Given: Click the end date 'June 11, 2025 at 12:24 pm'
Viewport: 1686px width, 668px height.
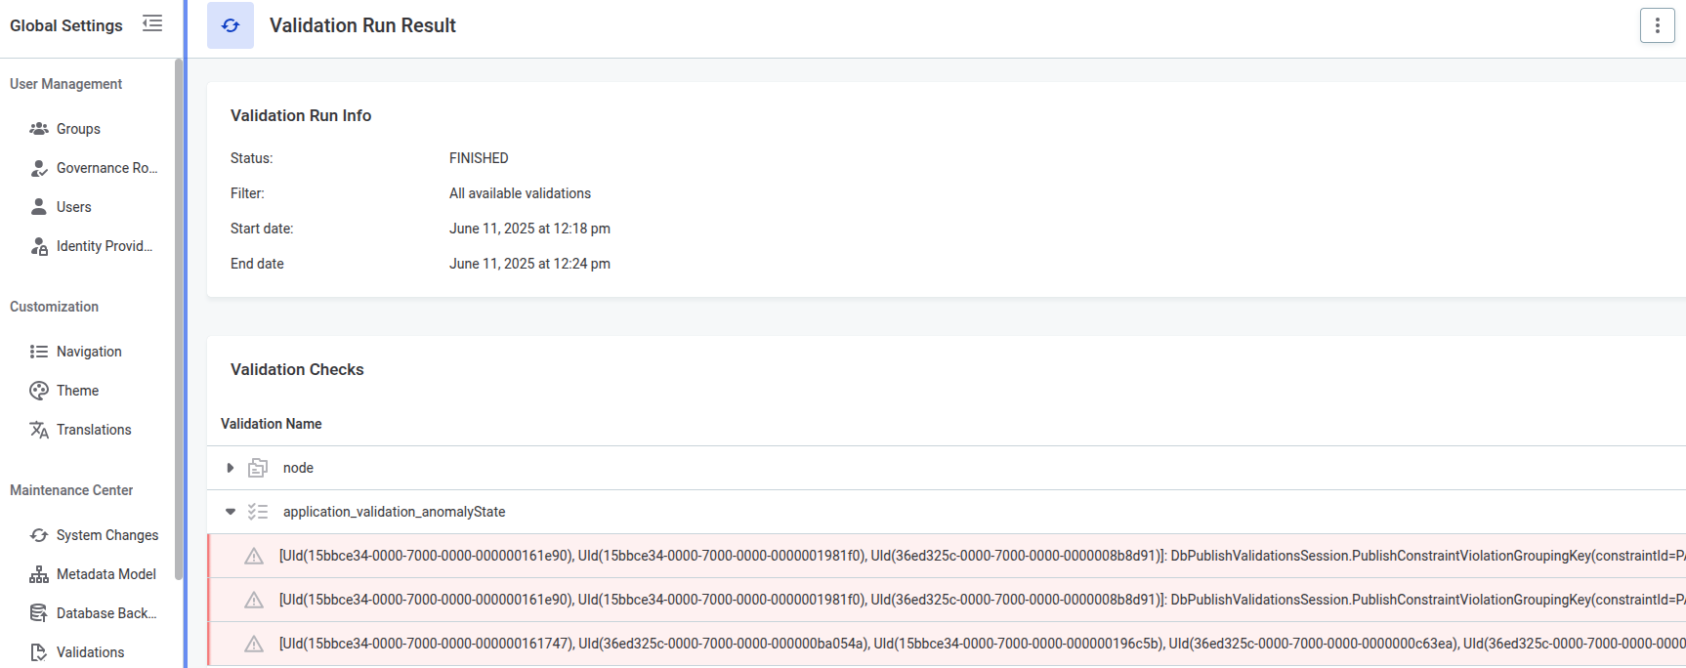Looking at the screenshot, I should click(x=529, y=264).
